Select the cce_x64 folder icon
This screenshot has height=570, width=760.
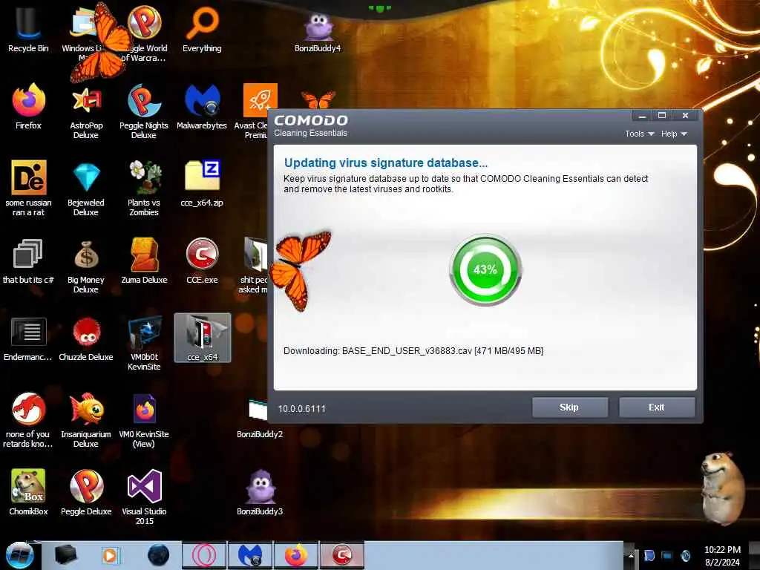point(203,338)
